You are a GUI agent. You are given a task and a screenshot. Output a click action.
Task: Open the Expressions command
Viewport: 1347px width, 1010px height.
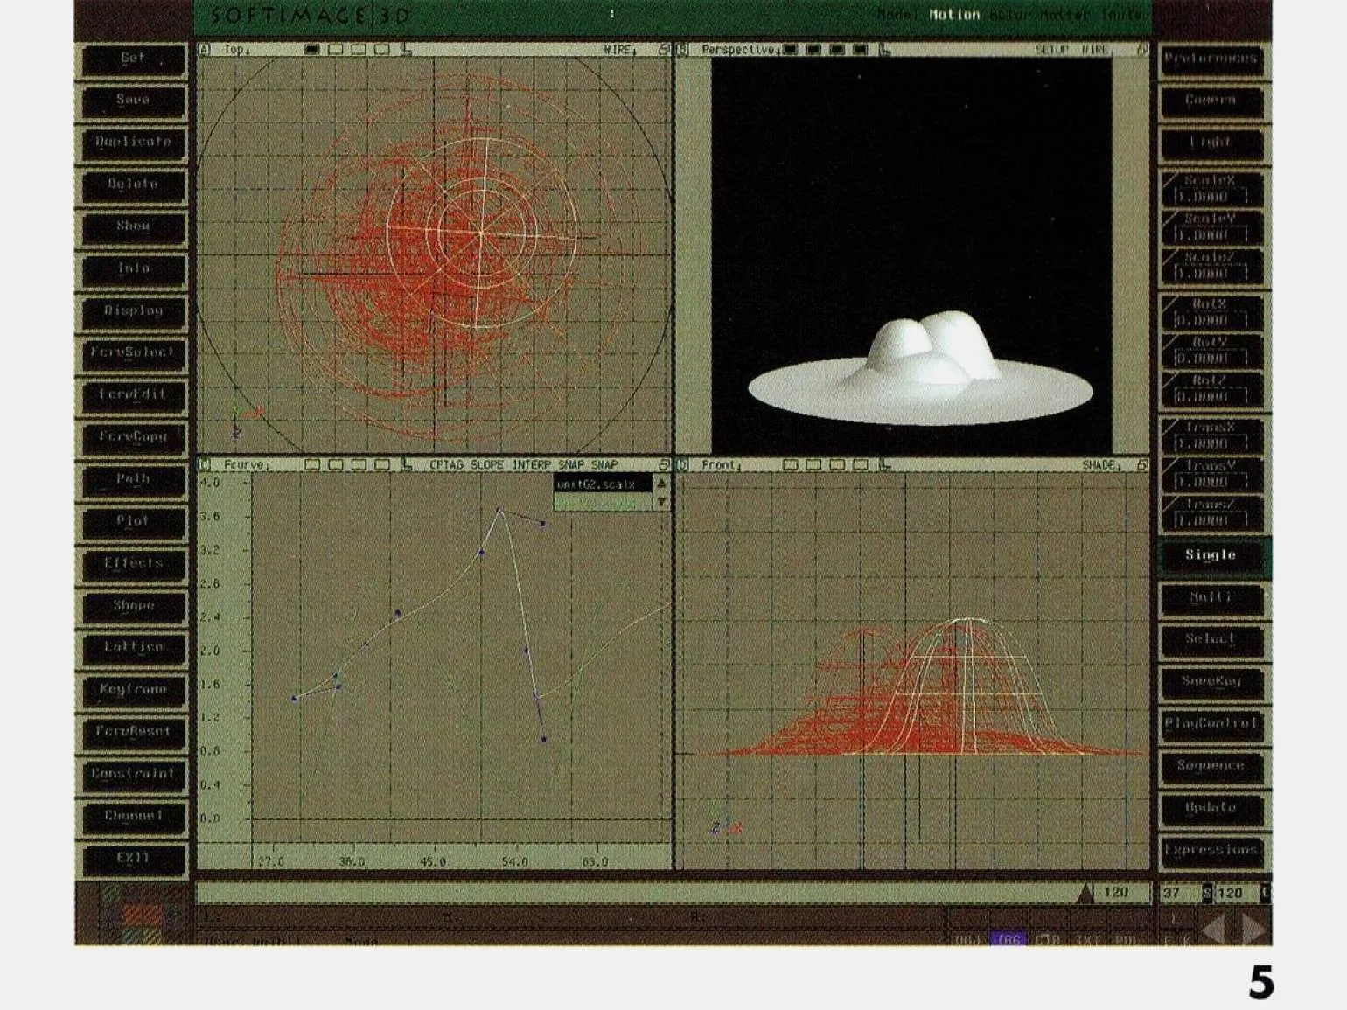1211,850
